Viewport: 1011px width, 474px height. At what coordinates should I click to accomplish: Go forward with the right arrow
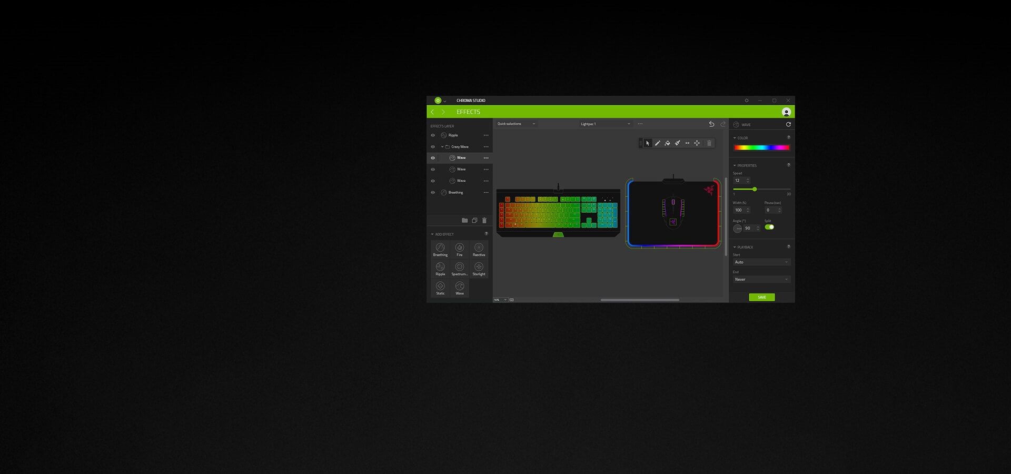(x=443, y=112)
